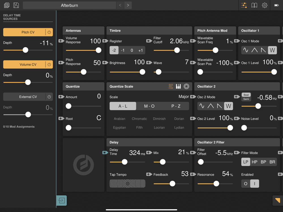Screen dimensions: 283x212
Task: Click the Filter Cutoff slider knob
Action: click(x=177, y=50)
